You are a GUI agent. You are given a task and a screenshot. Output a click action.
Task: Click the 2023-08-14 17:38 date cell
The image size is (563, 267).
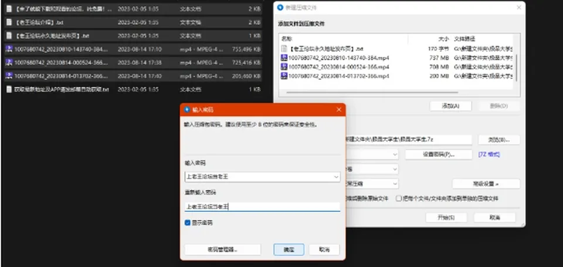coord(140,63)
